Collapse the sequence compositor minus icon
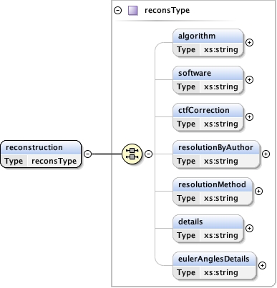The height and width of the screenshot is (288, 277). coord(148,154)
